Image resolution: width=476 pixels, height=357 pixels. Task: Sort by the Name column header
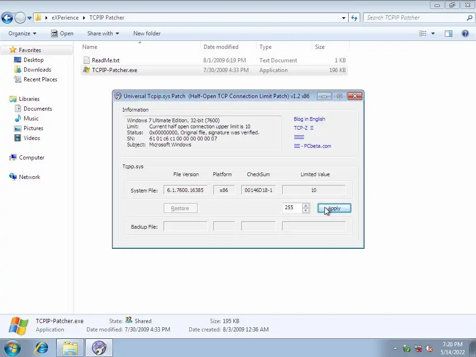click(x=140, y=47)
